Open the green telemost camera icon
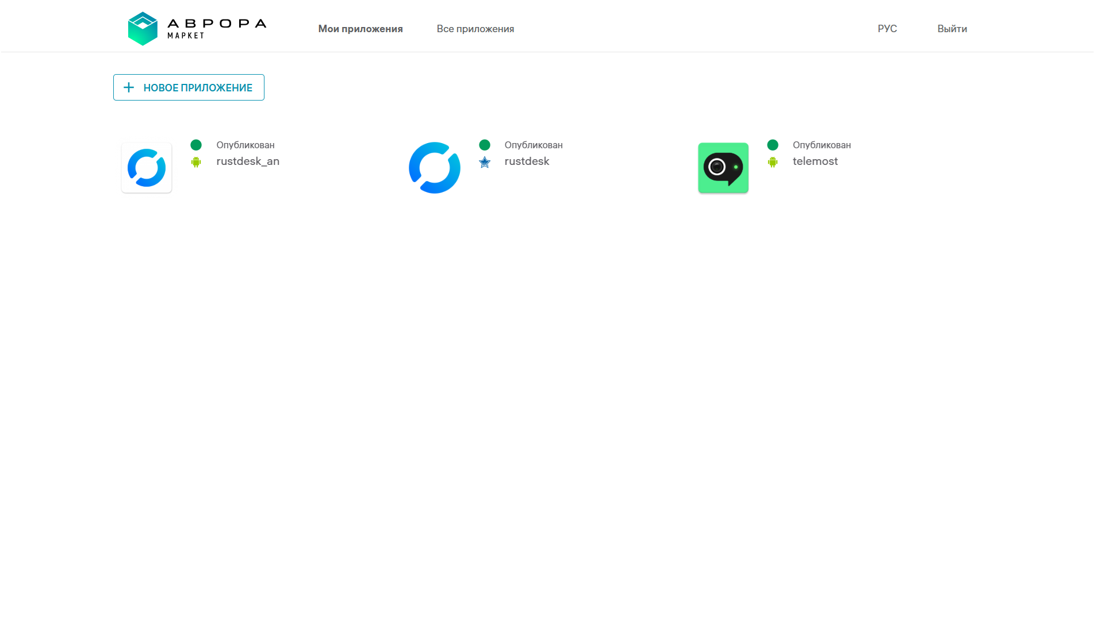Screen dimensions: 1097x620 723,168
